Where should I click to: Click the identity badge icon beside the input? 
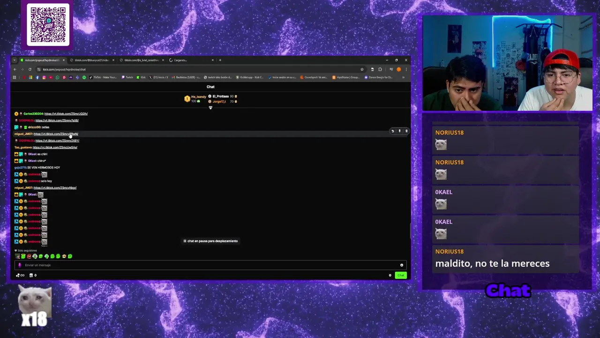(19, 265)
